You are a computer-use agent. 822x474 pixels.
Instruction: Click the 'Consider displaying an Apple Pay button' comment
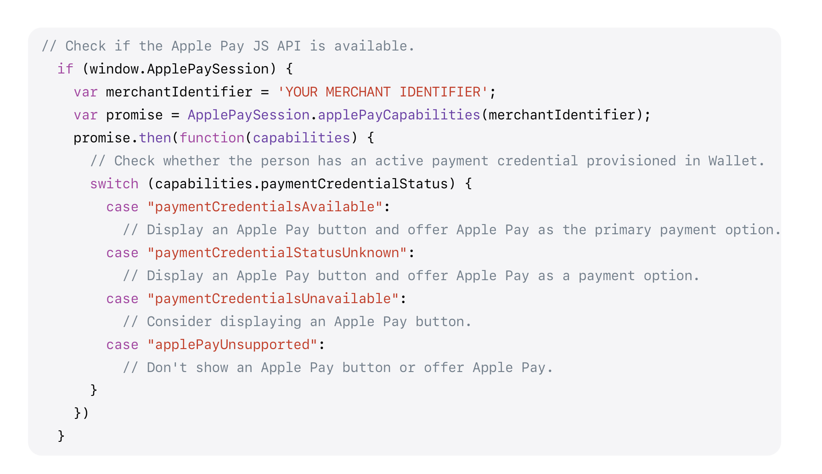[297, 322]
